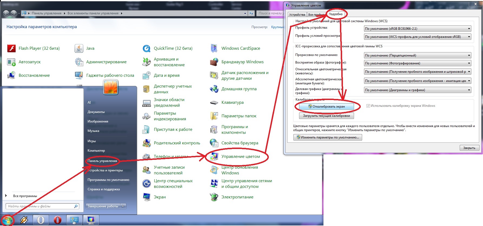The height and width of the screenshot is (226, 483).
Task: Open the Экран icon
Action: point(147,197)
